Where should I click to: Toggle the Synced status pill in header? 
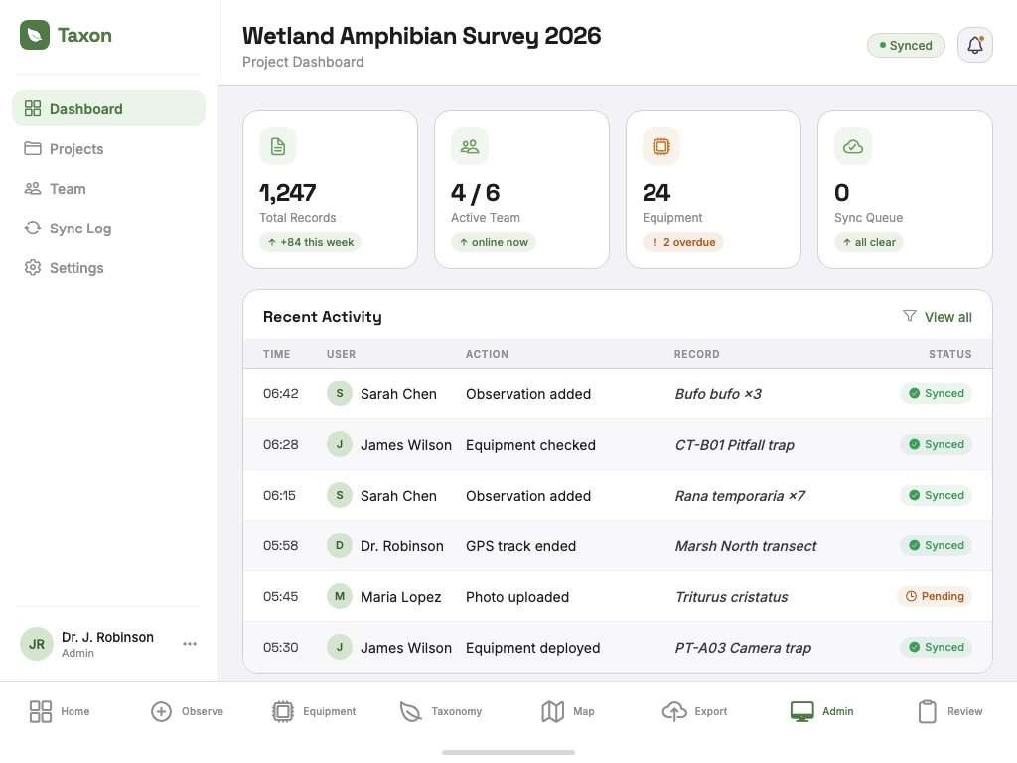906,45
